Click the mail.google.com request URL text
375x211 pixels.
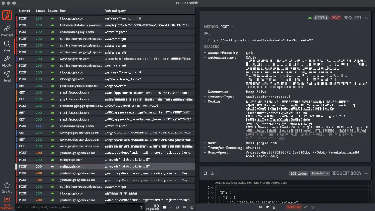261,40
